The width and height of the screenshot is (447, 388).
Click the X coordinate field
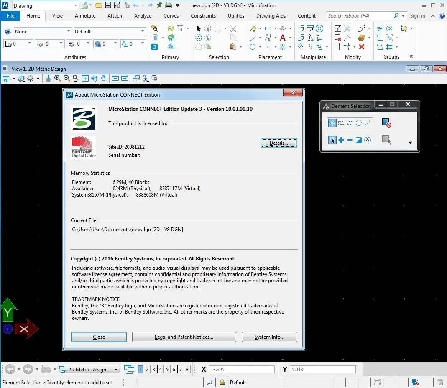pyautogui.click(x=241, y=369)
